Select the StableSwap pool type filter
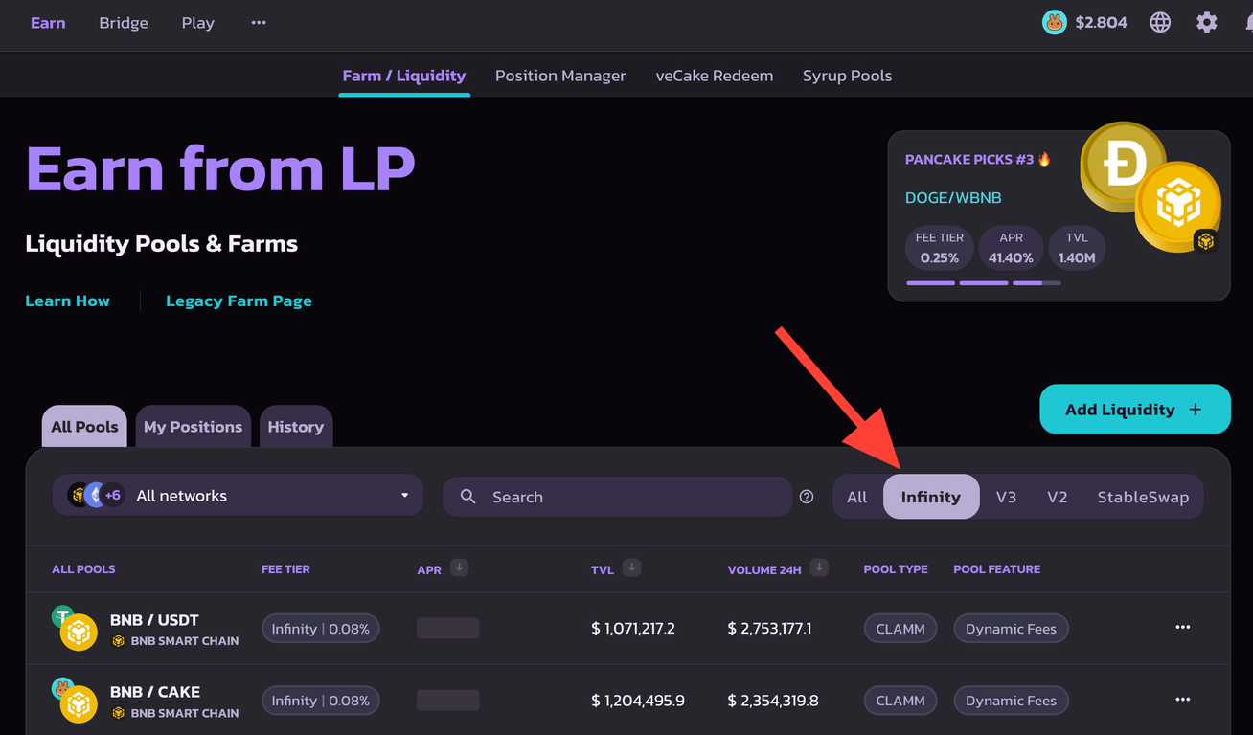This screenshot has height=735, width=1253. tap(1143, 497)
